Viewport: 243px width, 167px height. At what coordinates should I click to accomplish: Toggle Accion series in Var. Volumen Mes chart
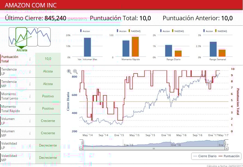85,31
